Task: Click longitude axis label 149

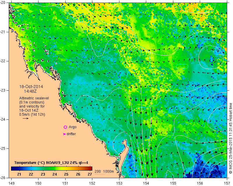Action: 12,183
